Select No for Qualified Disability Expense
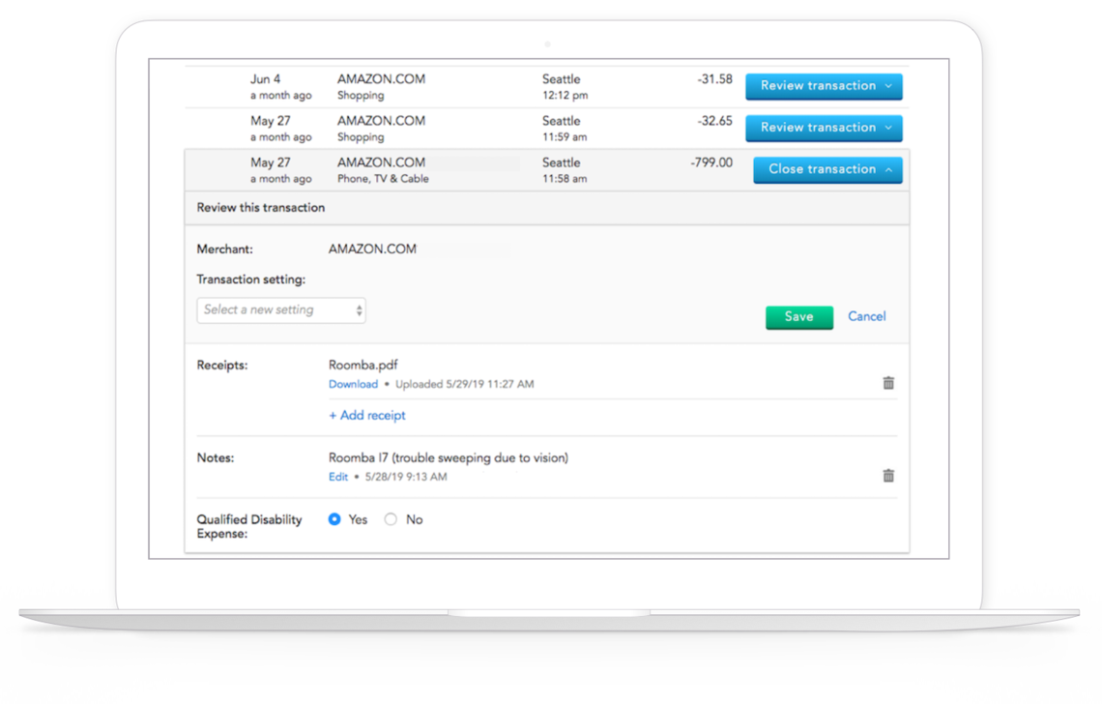The width and height of the screenshot is (1102, 704). point(391,519)
